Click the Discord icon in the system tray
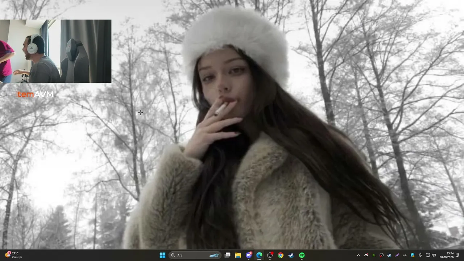The height and width of the screenshot is (261, 464). [366, 255]
